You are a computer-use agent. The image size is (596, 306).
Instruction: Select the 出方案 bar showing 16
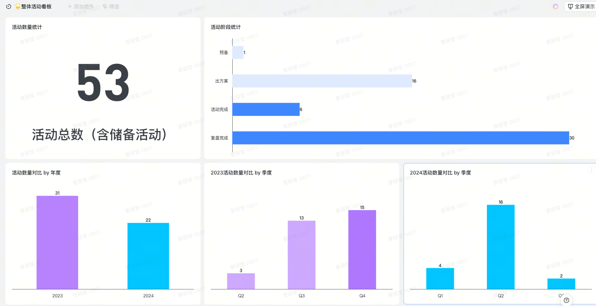322,81
